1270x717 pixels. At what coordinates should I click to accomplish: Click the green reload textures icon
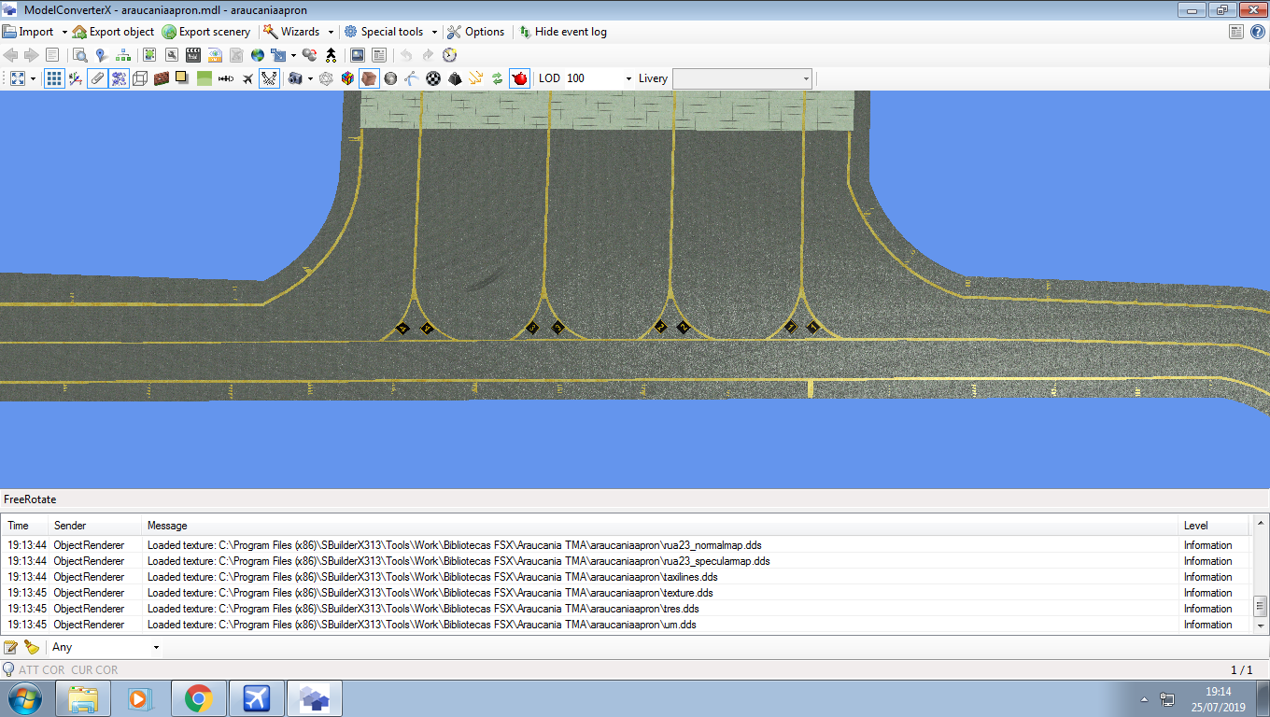[497, 78]
